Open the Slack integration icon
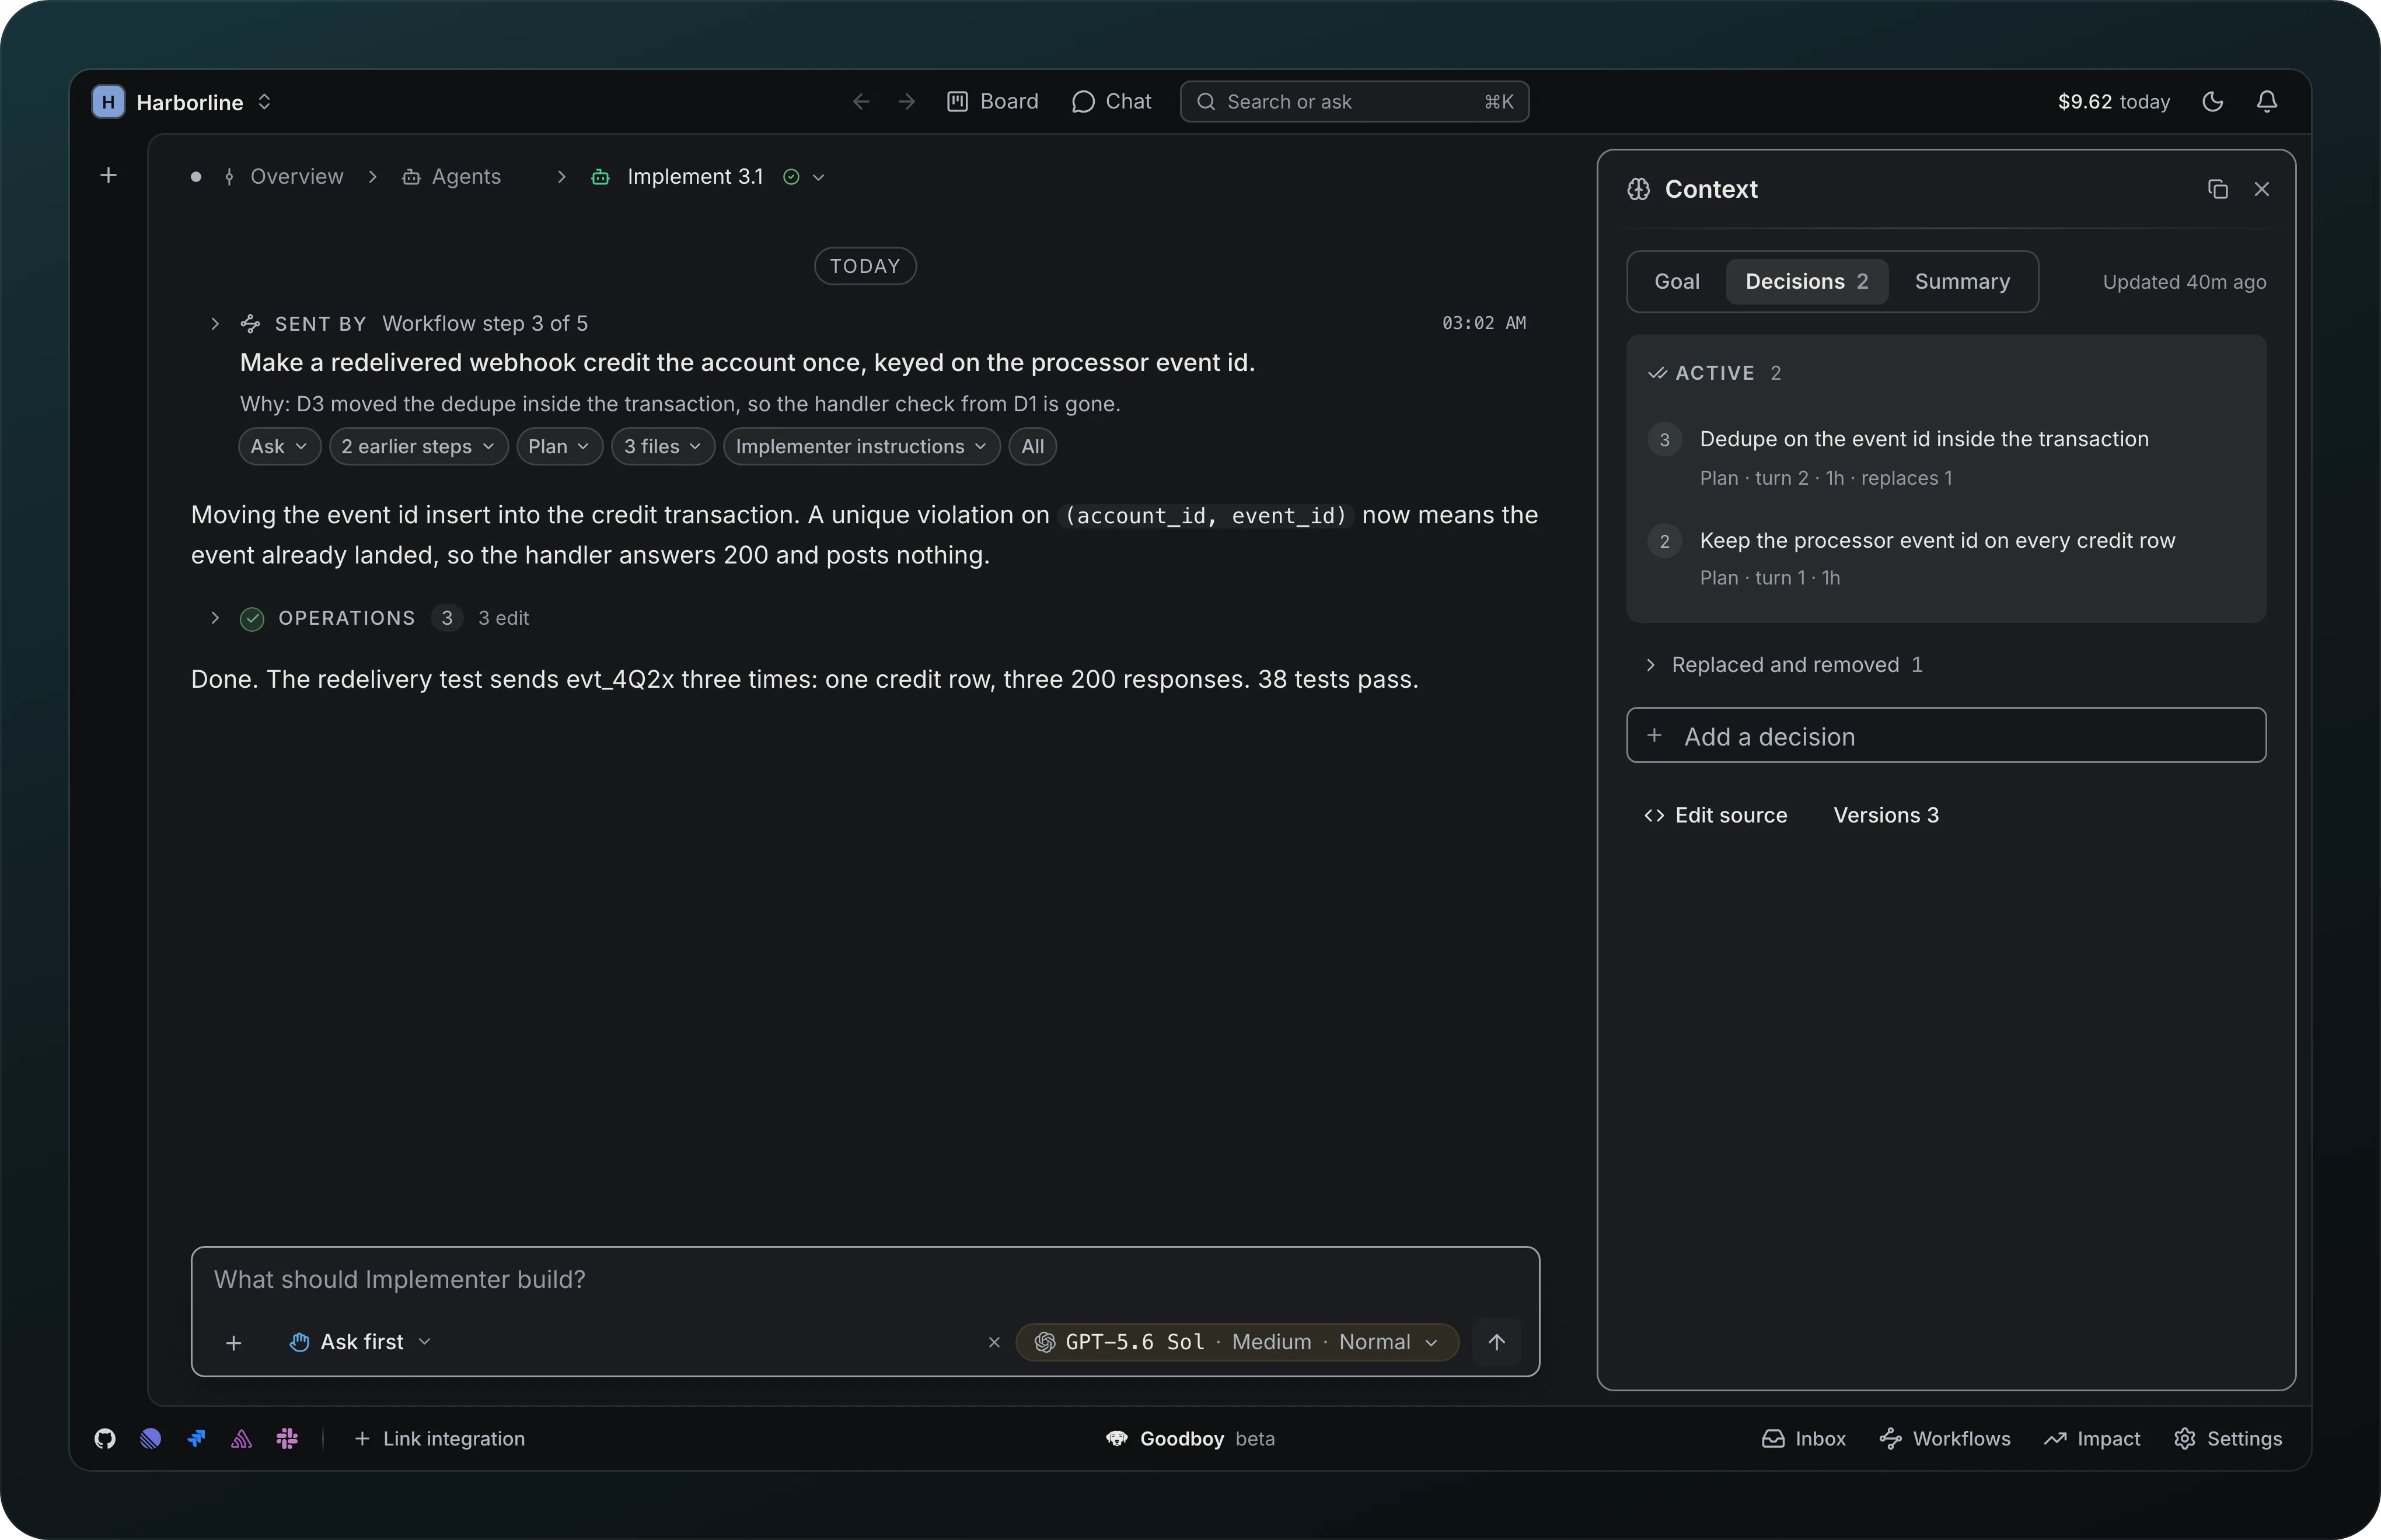2381x1540 pixels. (287, 1438)
